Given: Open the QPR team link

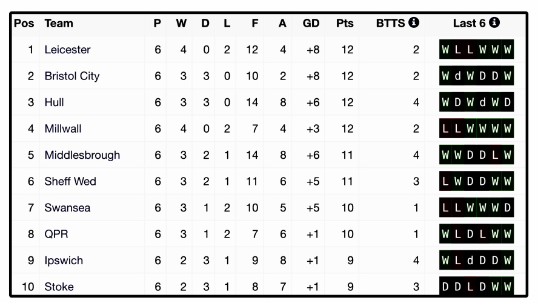Looking at the screenshot, I should [x=56, y=234].
